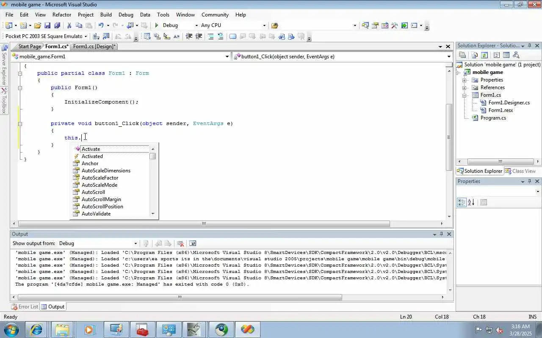Open Internet Explorer from taskbar
542x338 pixels.
(36, 329)
